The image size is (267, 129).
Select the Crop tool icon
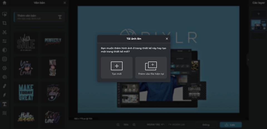4,23
